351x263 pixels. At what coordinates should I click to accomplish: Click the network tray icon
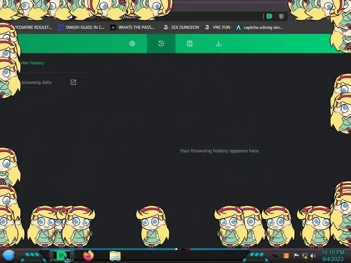305,255
